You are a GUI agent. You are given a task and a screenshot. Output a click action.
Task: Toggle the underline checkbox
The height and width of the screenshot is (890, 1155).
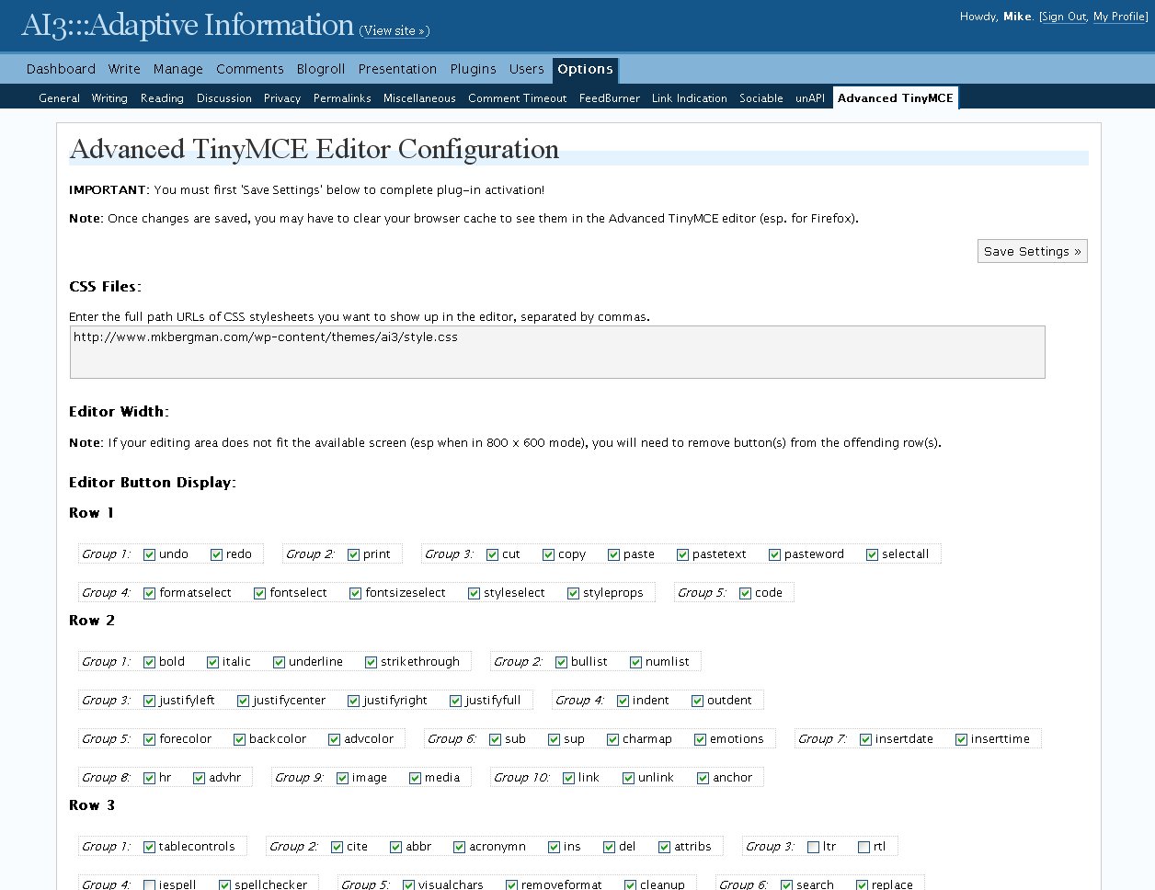(x=279, y=662)
